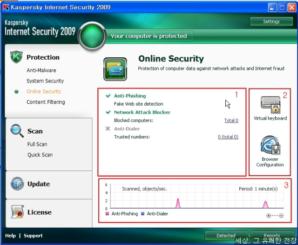Click the Anti-Phishing enabled checkmark
This screenshot has height=245, width=298.
(108, 95)
